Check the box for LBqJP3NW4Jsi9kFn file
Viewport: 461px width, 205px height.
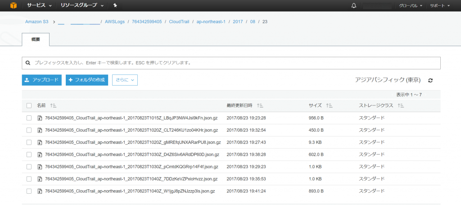pyautogui.click(x=29, y=118)
